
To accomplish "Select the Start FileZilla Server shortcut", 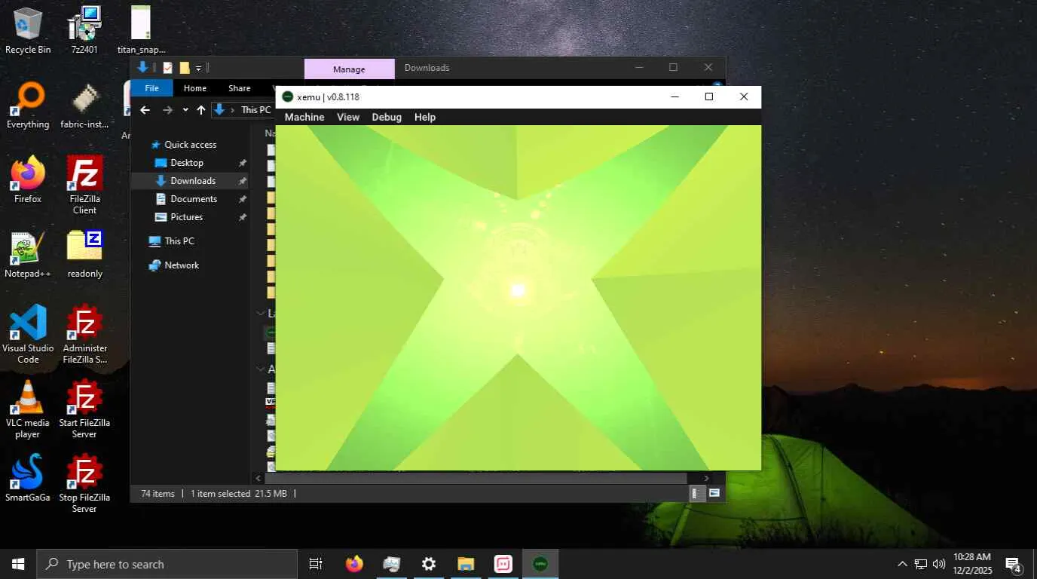I will click(x=84, y=409).
